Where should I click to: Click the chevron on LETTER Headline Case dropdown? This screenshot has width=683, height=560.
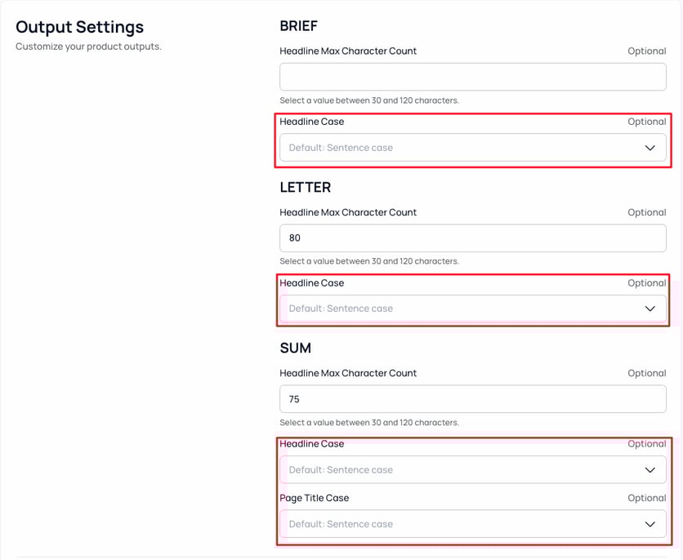[x=650, y=309]
